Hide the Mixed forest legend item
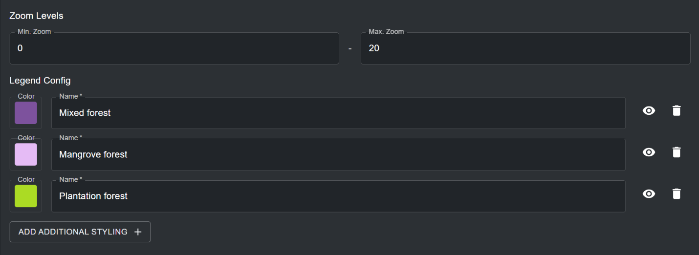Viewport: 699px width, 255px height. 649,111
